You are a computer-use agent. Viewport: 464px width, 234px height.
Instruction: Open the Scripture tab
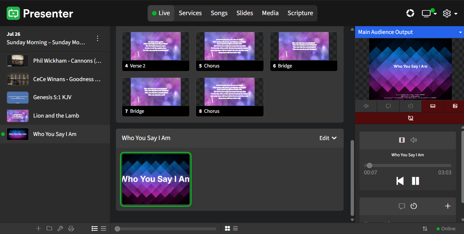[300, 13]
